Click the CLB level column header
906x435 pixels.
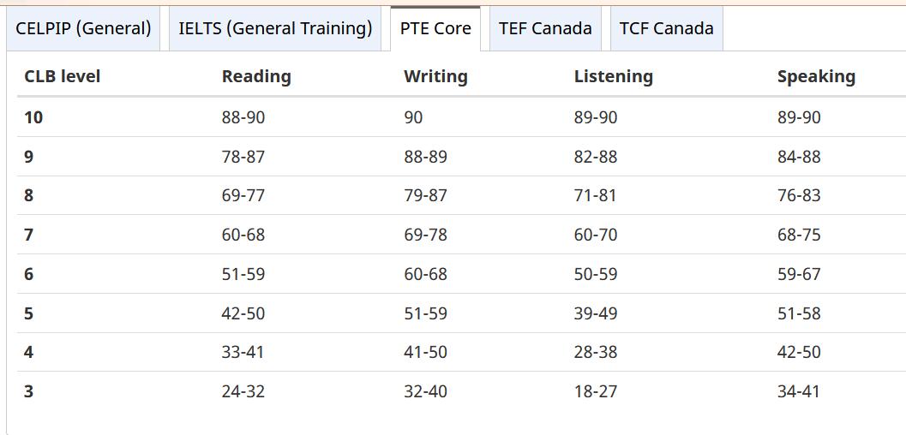coord(63,76)
